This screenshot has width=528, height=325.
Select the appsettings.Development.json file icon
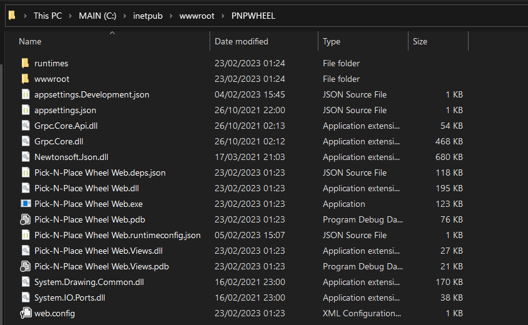tap(26, 94)
